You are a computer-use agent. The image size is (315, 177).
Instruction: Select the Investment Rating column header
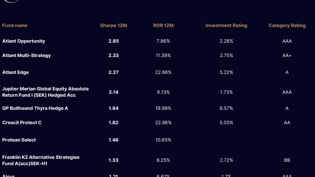coord(226,26)
